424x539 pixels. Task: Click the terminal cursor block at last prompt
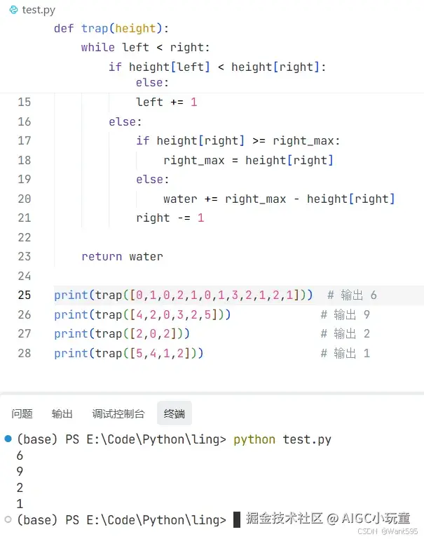(x=237, y=519)
